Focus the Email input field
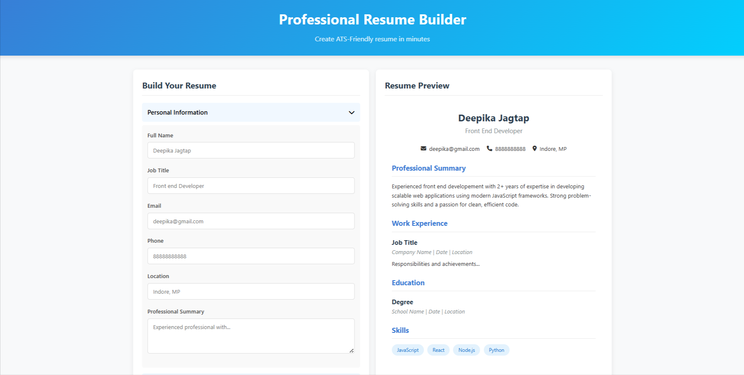 [251, 221]
